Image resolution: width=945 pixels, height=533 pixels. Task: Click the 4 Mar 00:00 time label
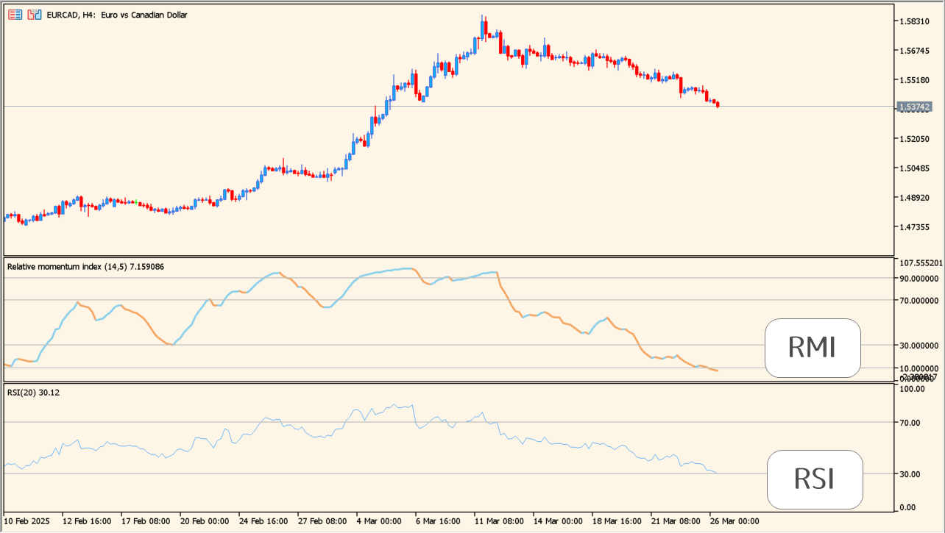379,521
